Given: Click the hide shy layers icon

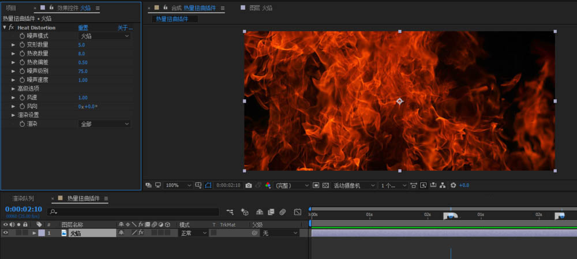Looking at the screenshot, I should [x=260, y=212].
